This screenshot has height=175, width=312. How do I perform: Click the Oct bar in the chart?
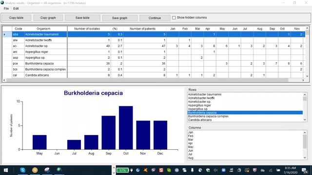click(126, 128)
